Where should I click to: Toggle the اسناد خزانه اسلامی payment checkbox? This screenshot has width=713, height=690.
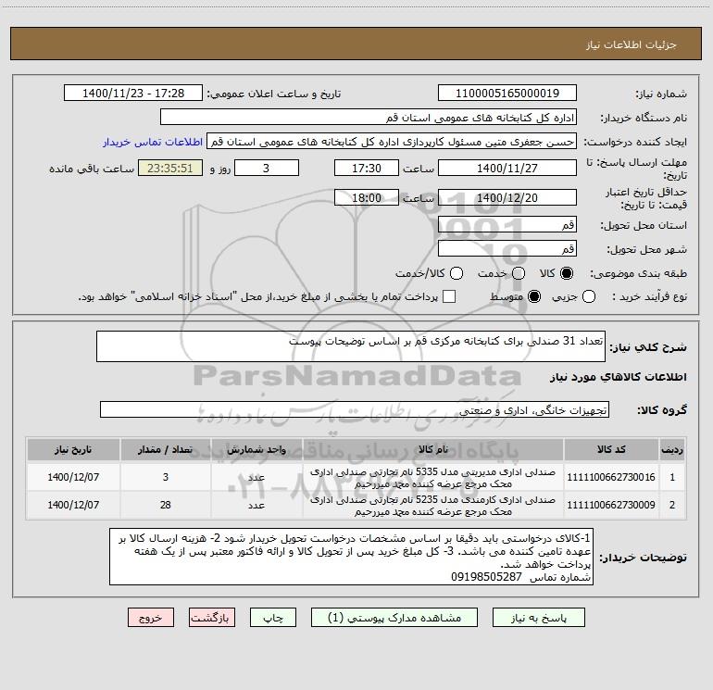coord(449,296)
